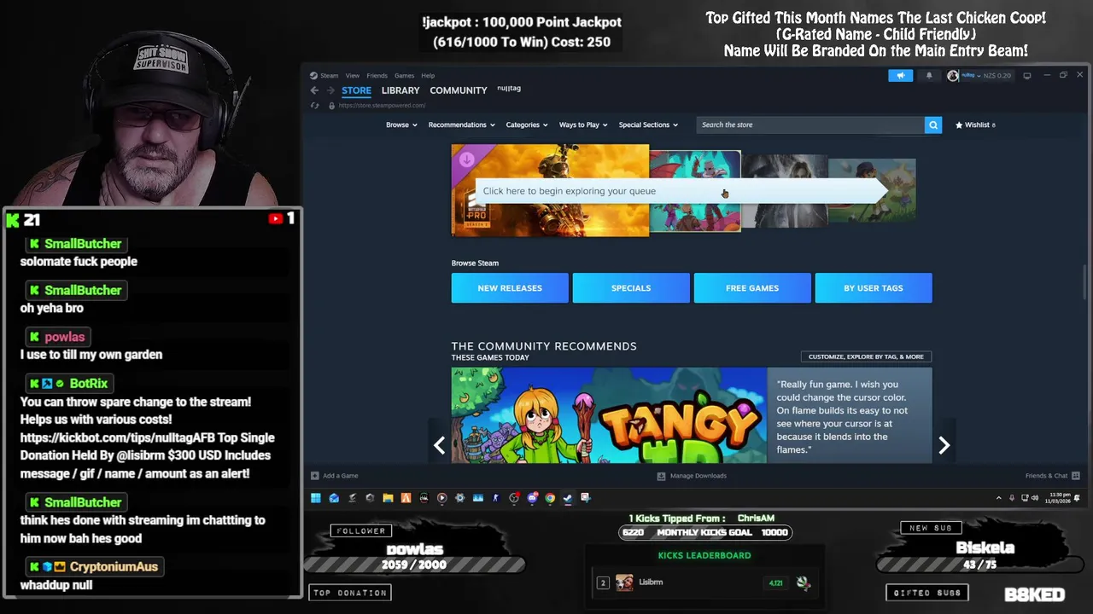Switch to the COMMUNITY tab
1093x614 pixels.
pos(459,90)
